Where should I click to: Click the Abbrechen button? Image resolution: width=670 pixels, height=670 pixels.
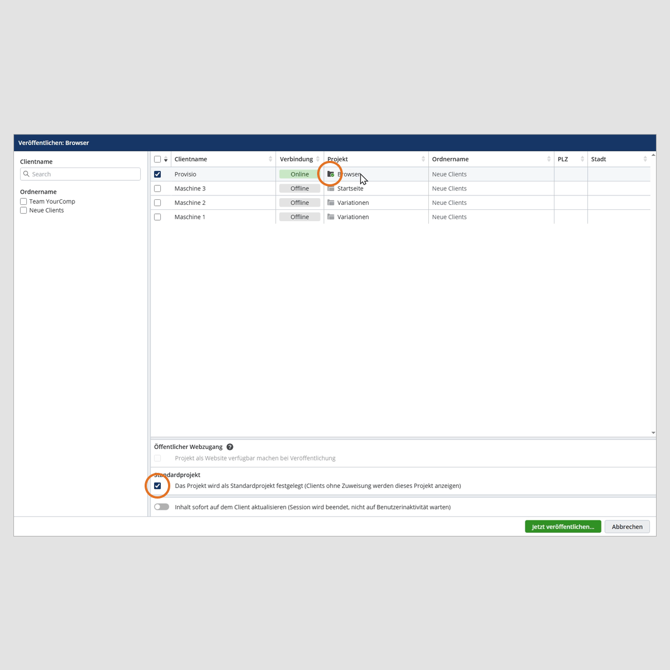[x=627, y=527]
